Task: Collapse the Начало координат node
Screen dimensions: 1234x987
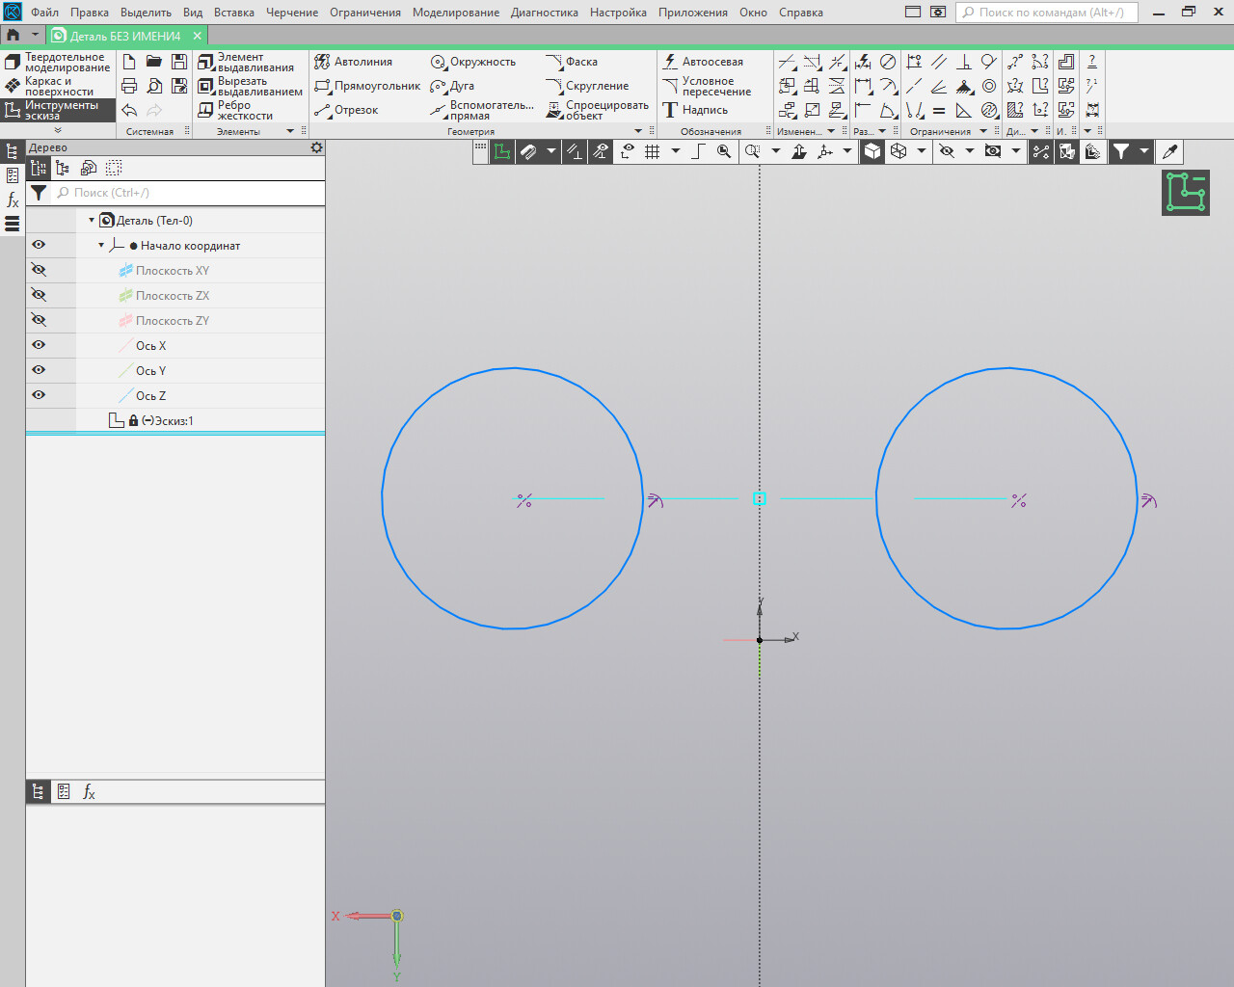Action: pyautogui.click(x=101, y=246)
